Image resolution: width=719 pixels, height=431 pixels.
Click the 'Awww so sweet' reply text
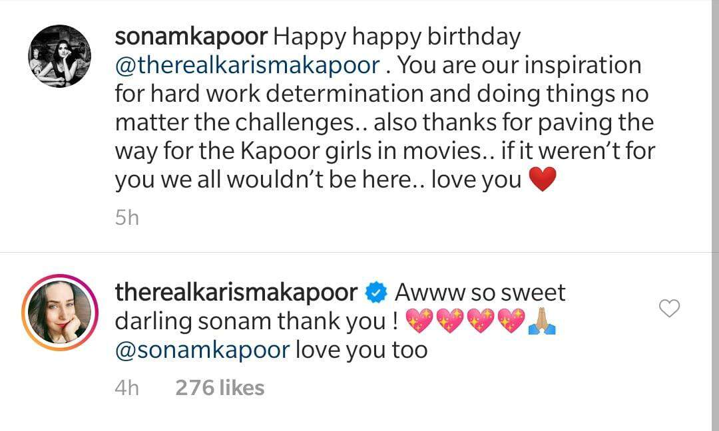tap(480, 293)
